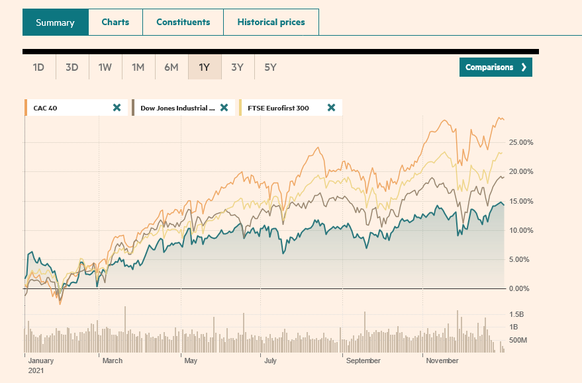The width and height of the screenshot is (582, 383).
Task: Show the 1M chart period
Action: [138, 67]
